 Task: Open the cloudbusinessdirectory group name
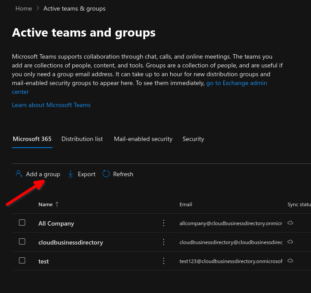[x=71, y=242]
